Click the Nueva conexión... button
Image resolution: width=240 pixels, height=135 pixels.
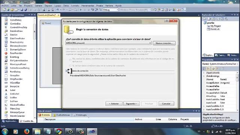tap(164, 43)
